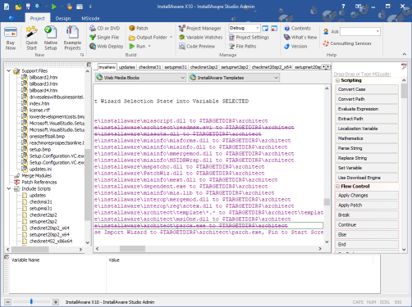The height and width of the screenshot is (307, 412).
Task: Select billboard2.htm in Support Files
Action: click(x=43, y=77)
